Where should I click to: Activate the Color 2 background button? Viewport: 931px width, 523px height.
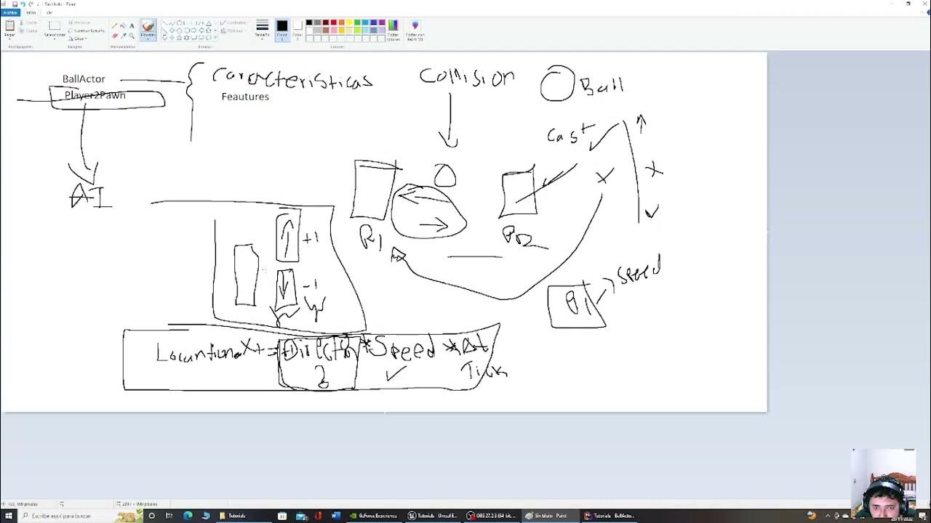tap(297, 30)
